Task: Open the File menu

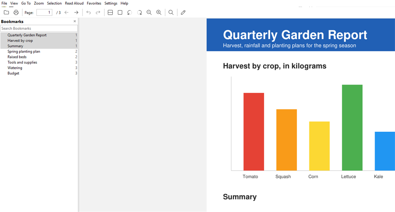Action: [4, 3]
